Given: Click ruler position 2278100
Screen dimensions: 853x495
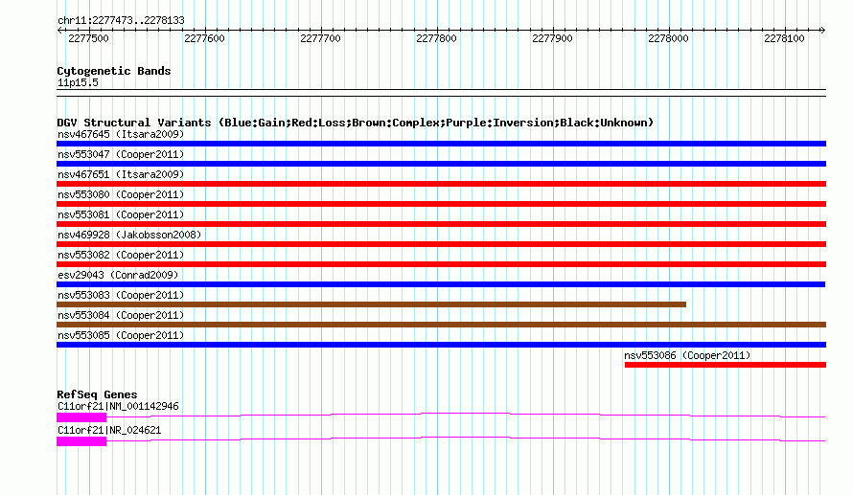Looking at the screenshot, I should tap(783, 38).
